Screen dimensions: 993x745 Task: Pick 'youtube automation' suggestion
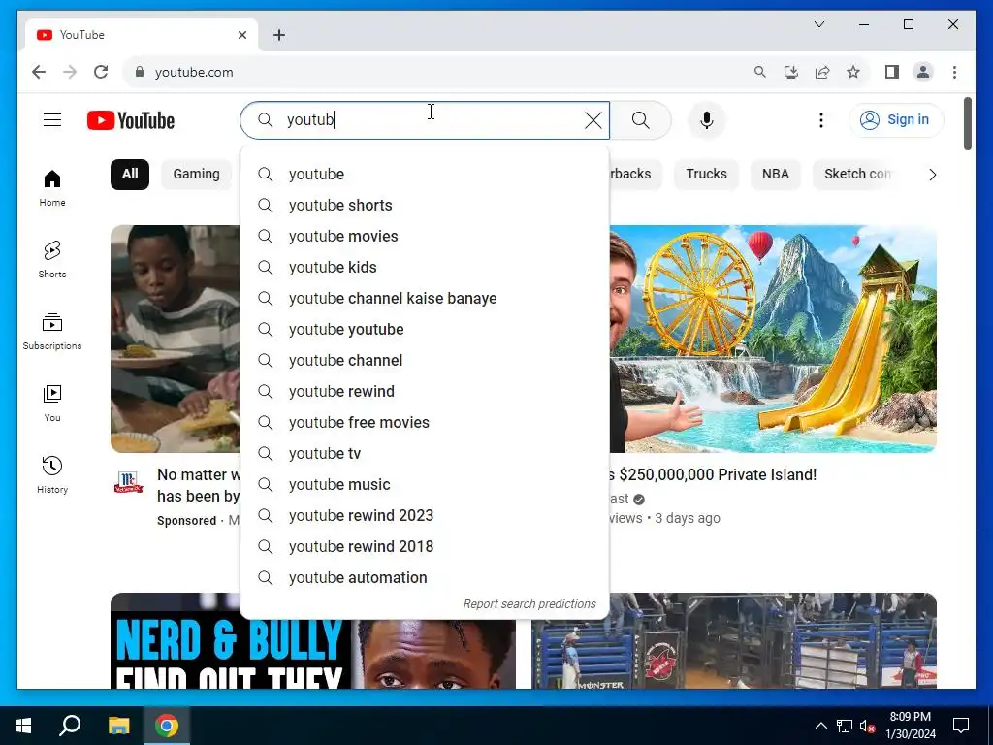point(425,578)
